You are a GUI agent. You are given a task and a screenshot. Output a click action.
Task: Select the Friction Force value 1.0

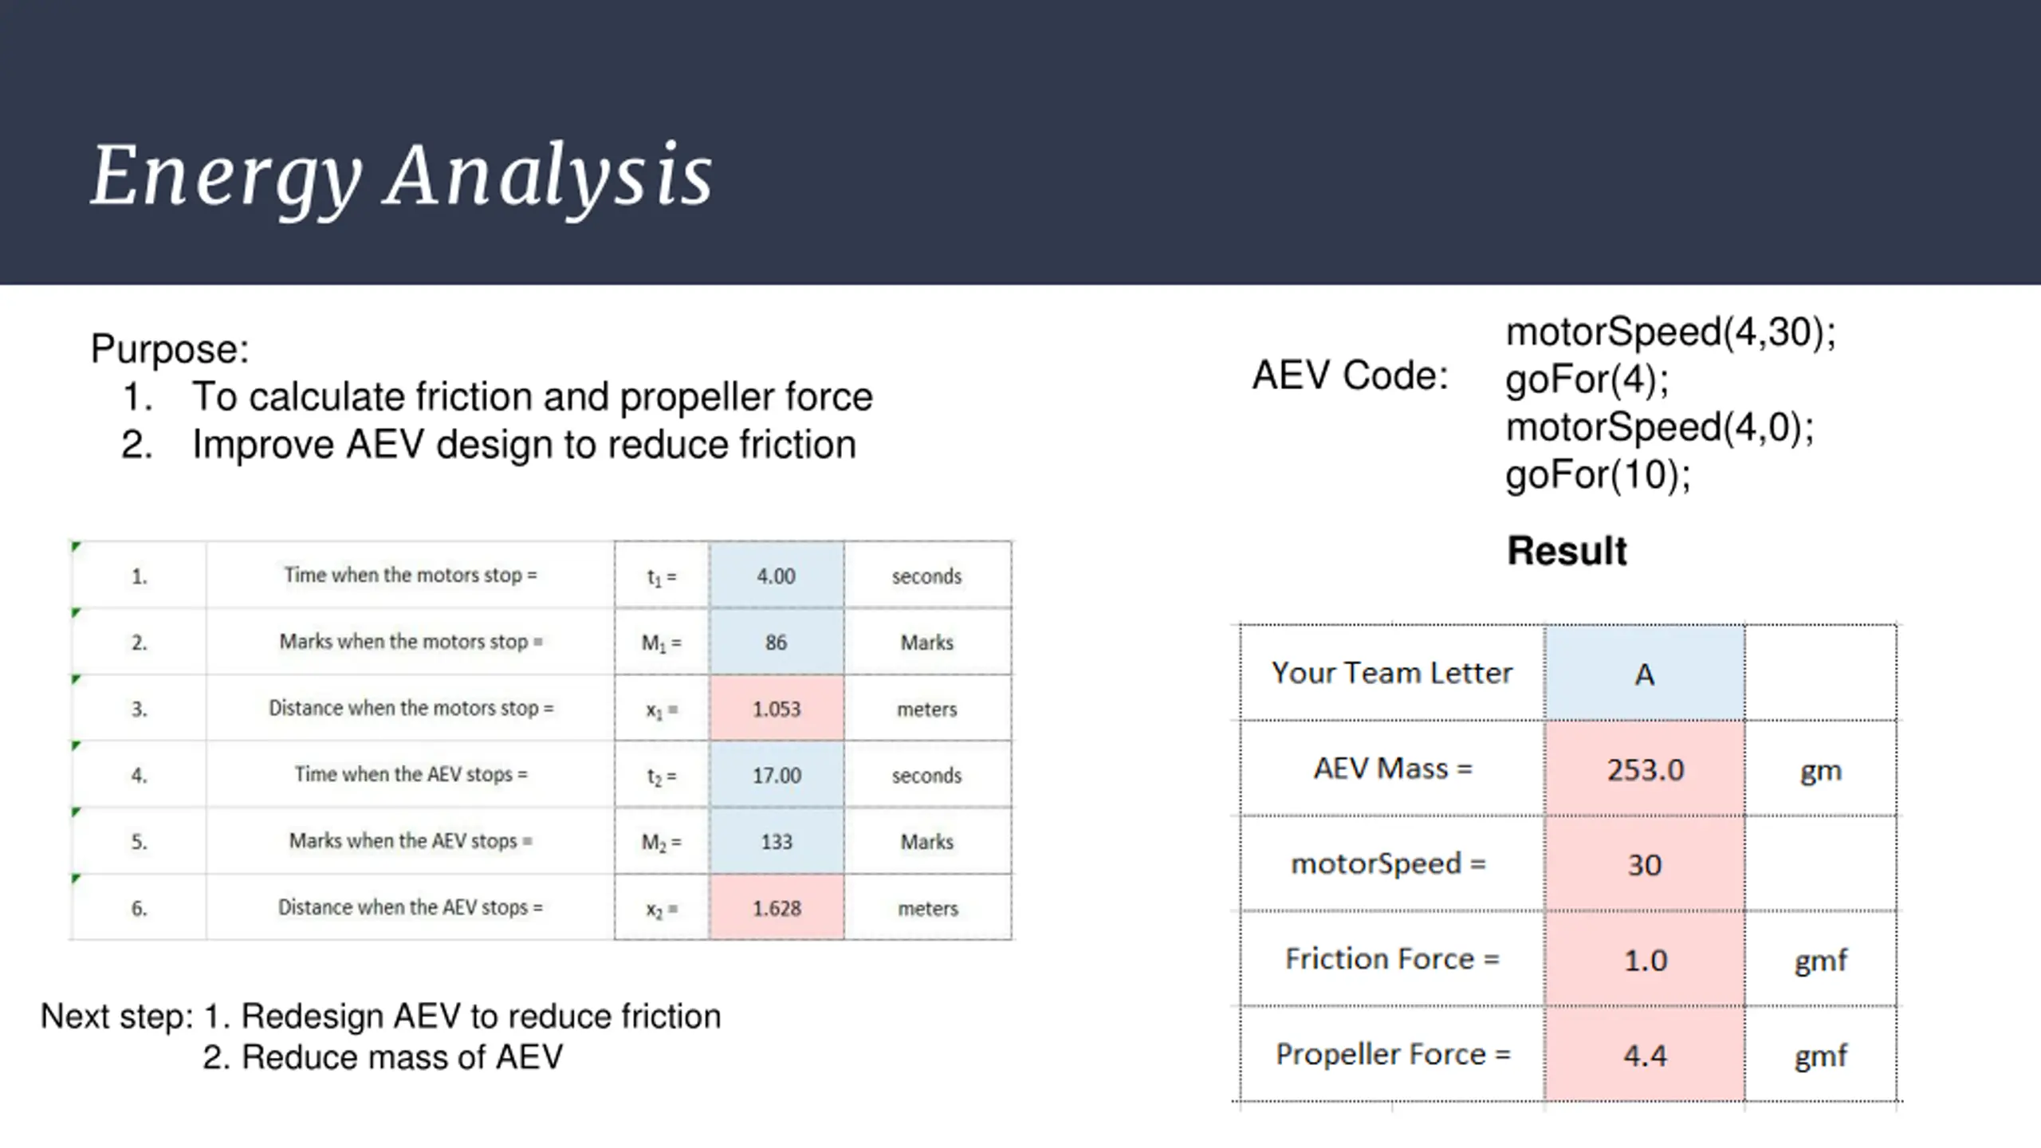(x=1644, y=960)
